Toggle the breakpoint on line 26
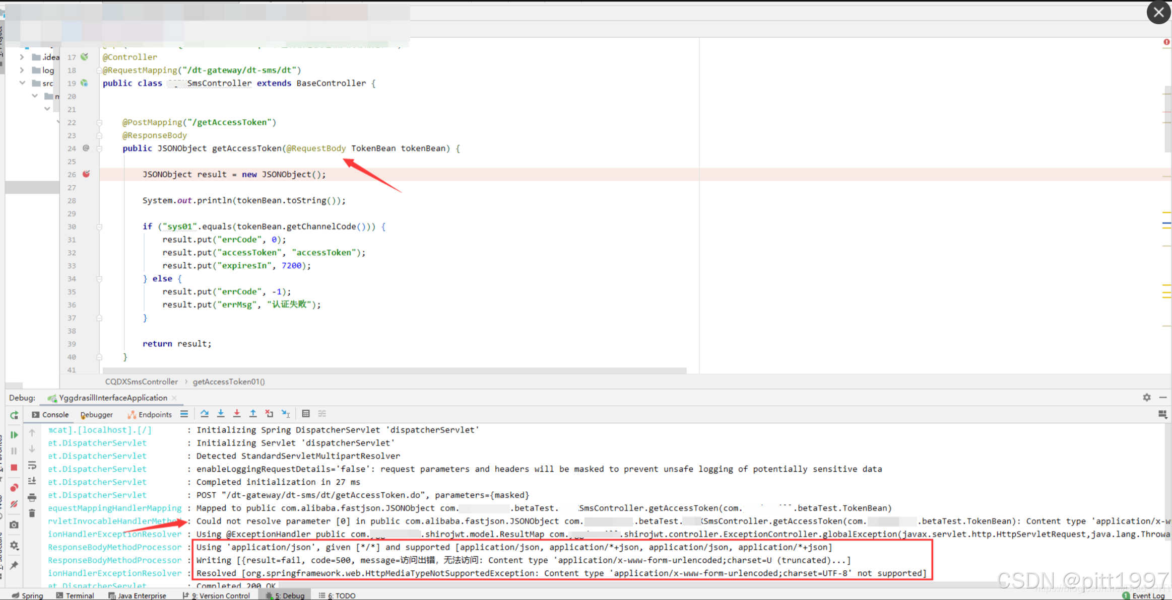 click(x=86, y=174)
